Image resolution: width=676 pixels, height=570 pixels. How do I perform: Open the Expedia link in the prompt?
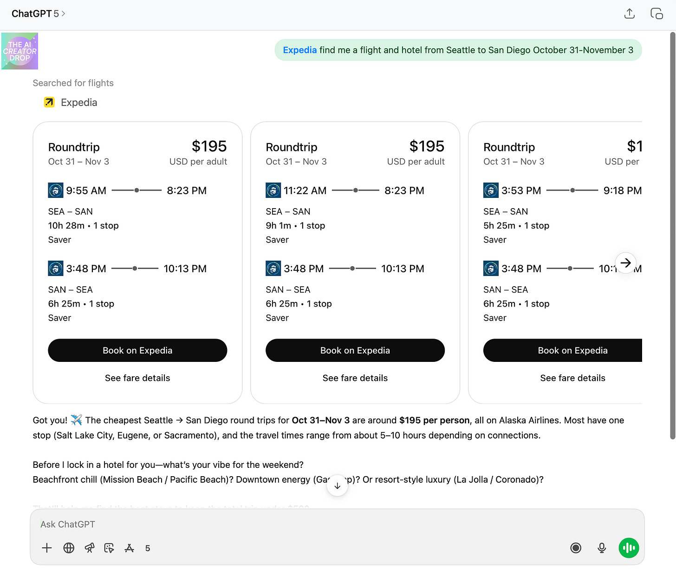[x=299, y=50]
